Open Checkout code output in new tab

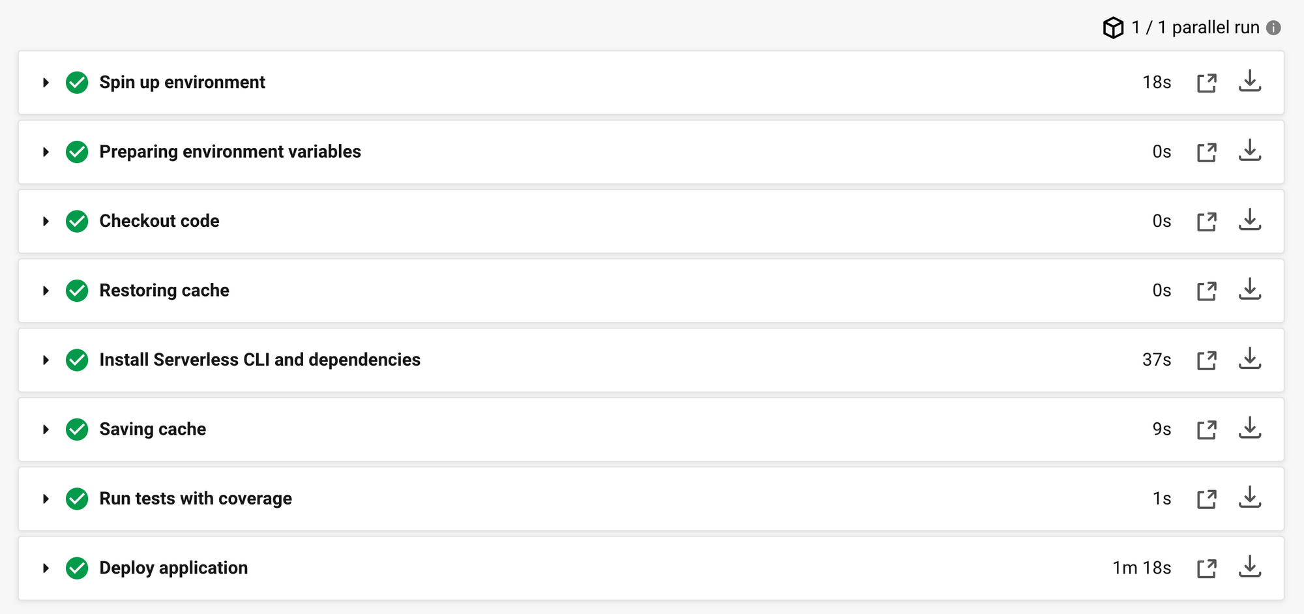coord(1207,222)
